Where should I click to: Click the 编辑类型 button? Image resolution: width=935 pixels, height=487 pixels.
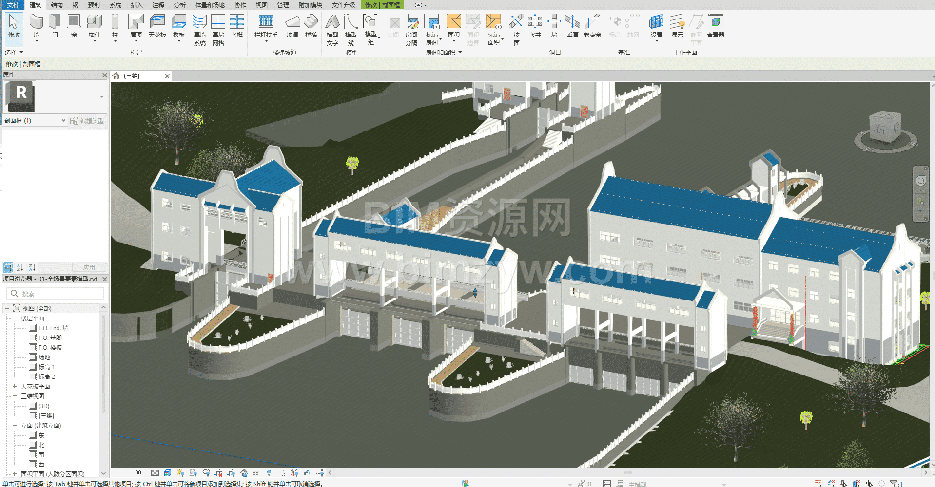point(87,121)
